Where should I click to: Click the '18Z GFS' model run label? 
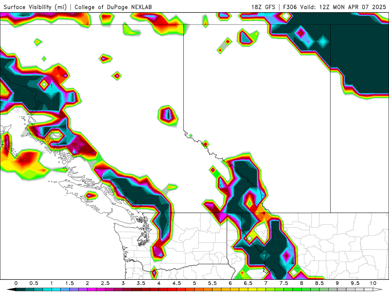point(263,7)
